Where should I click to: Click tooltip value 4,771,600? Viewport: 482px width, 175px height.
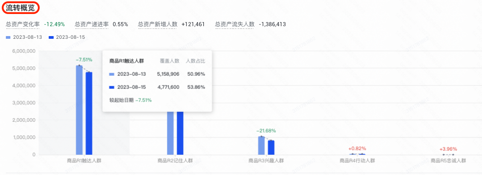168,87
